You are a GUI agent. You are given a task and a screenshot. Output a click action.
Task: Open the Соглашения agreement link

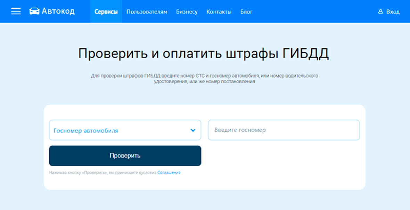pyautogui.click(x=169, y=173)
